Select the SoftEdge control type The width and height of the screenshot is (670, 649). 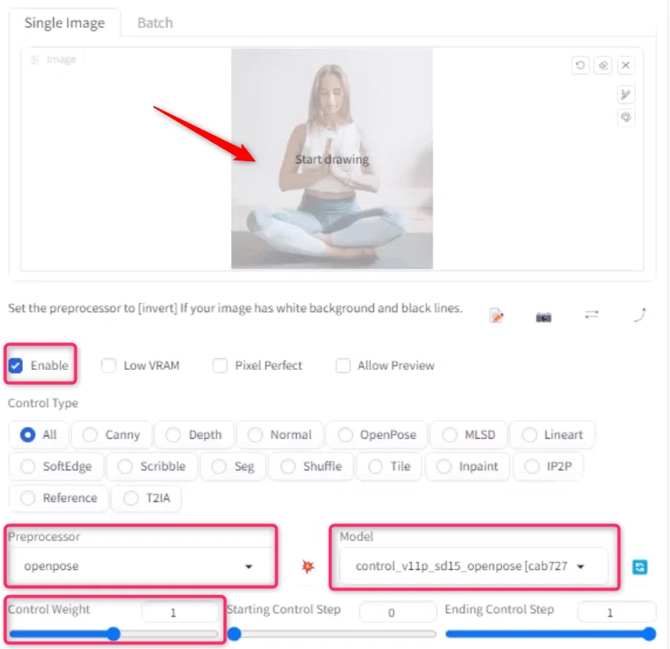pyautogui.click(x=56, y=466)
